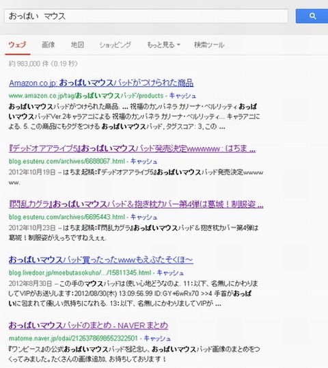Screen dimensions: 328x368
Task: Open キャッシュ link for the Amazon result
Action: pos(182,96)
